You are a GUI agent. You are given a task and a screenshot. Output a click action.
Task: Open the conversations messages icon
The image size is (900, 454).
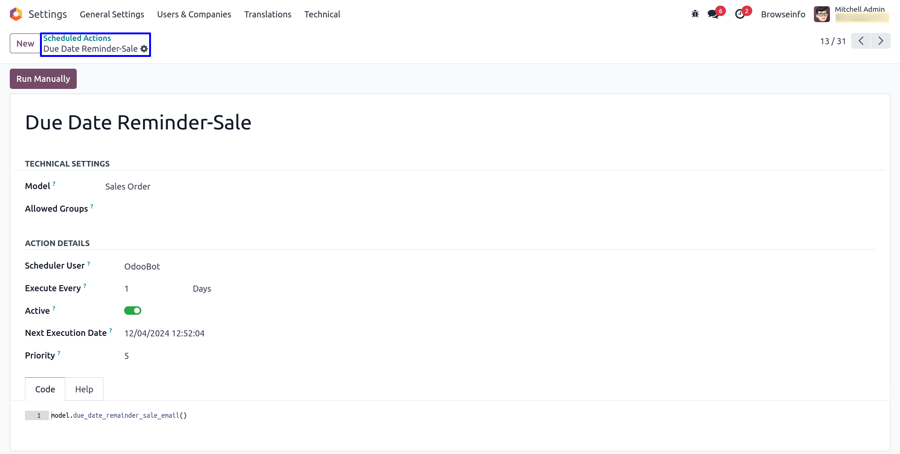click(713, 14)
